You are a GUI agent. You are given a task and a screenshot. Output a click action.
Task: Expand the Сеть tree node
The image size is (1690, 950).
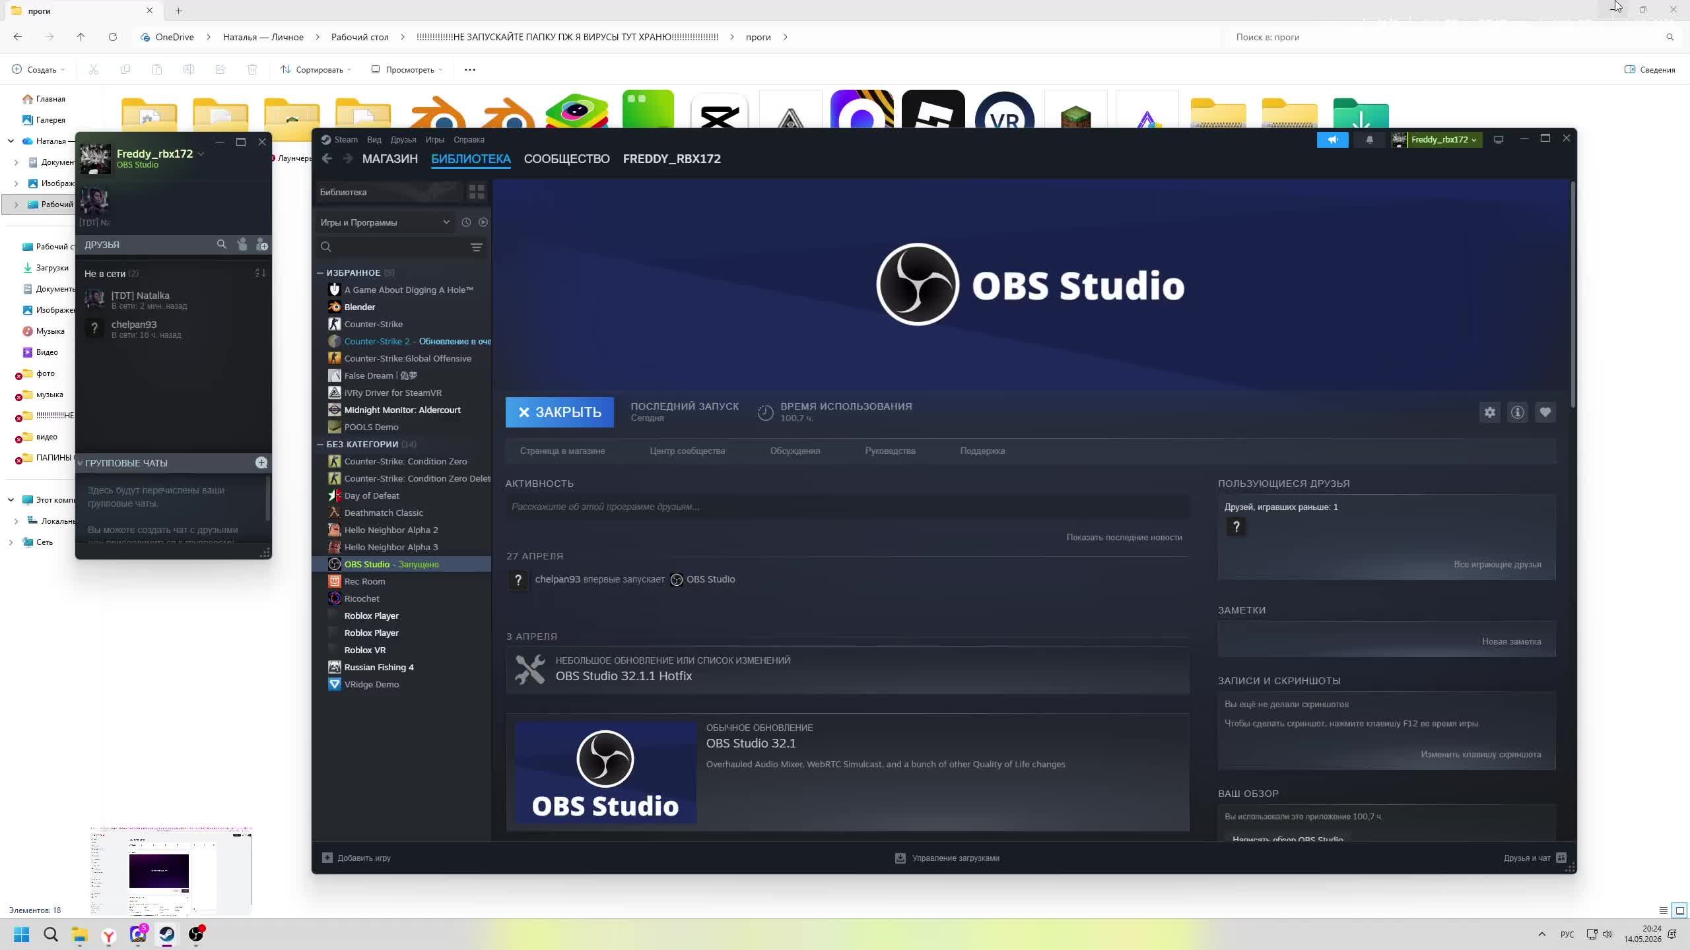click(11, 542)
